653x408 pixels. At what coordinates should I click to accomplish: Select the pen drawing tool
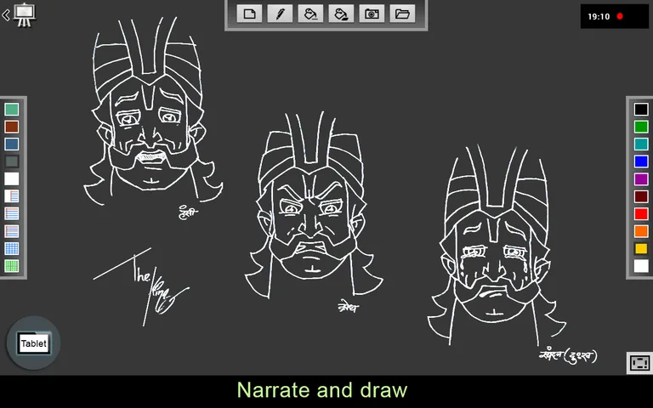[x=280, y=14]
